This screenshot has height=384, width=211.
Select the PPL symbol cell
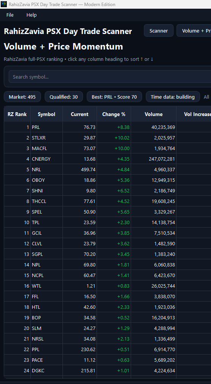(46, 350)
